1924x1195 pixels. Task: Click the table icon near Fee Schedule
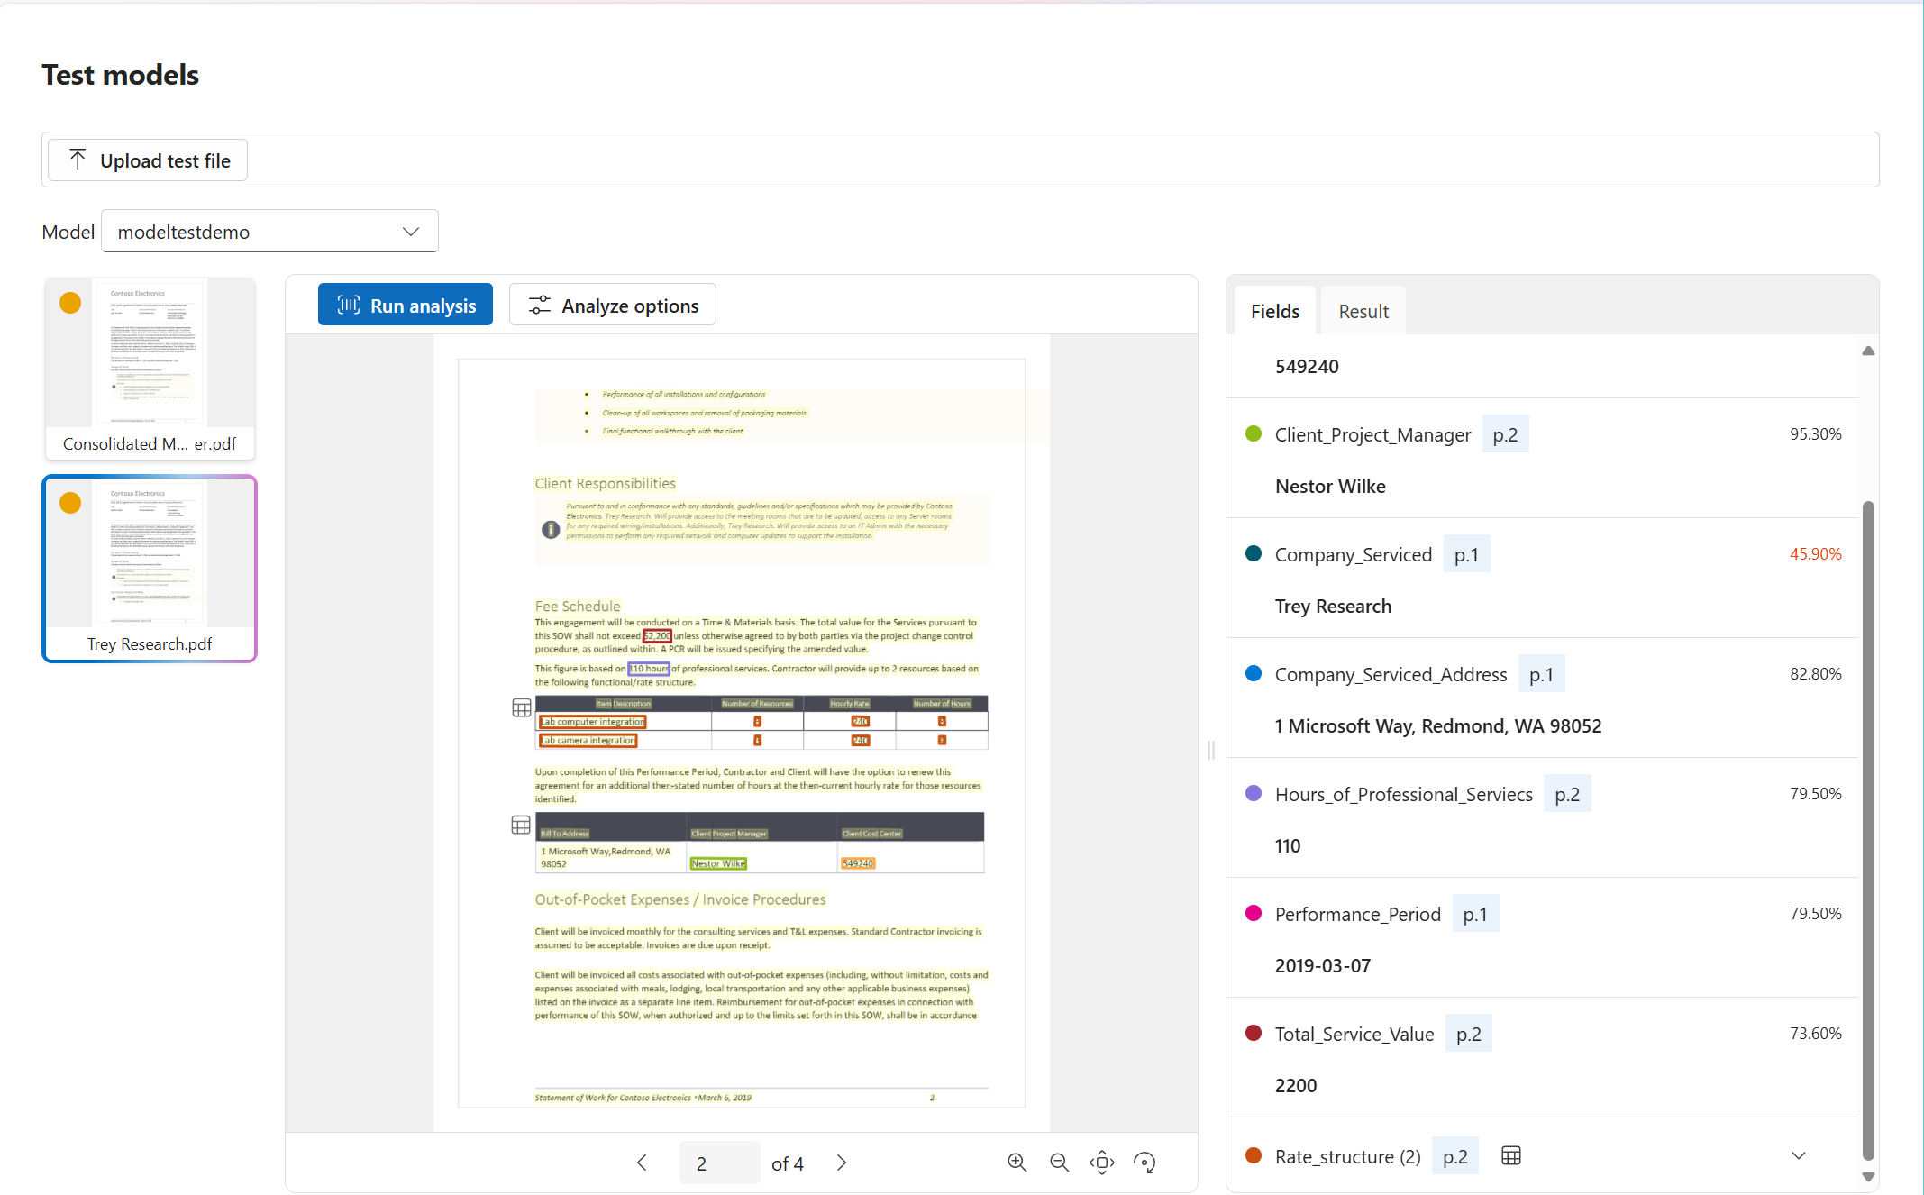522,707
